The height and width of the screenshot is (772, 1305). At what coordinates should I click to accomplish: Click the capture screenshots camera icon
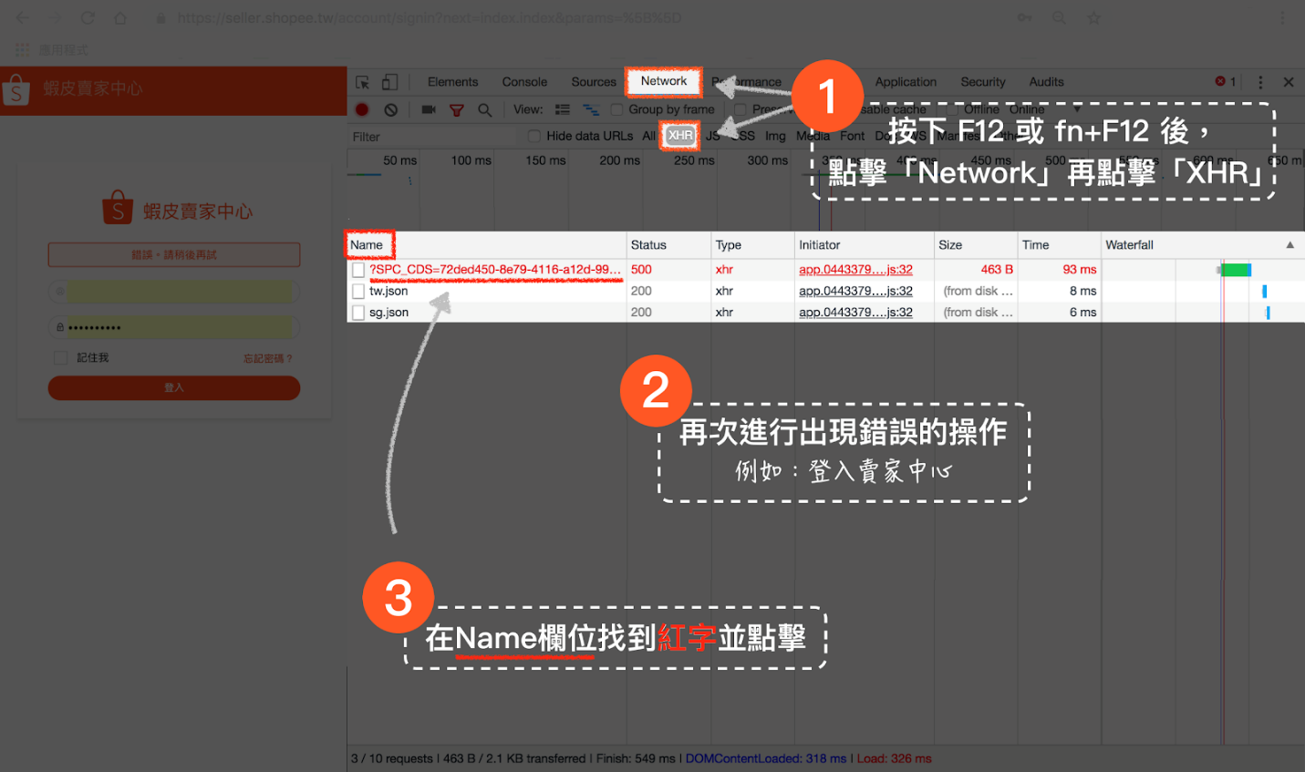tap(428, 109)
